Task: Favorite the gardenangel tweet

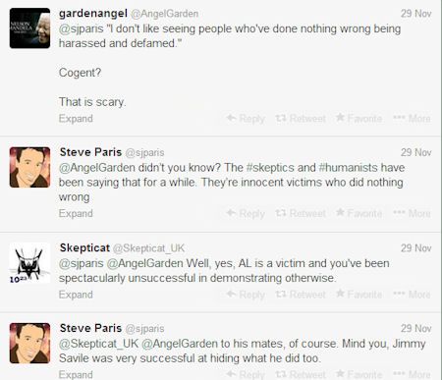Action: [359, 118]
